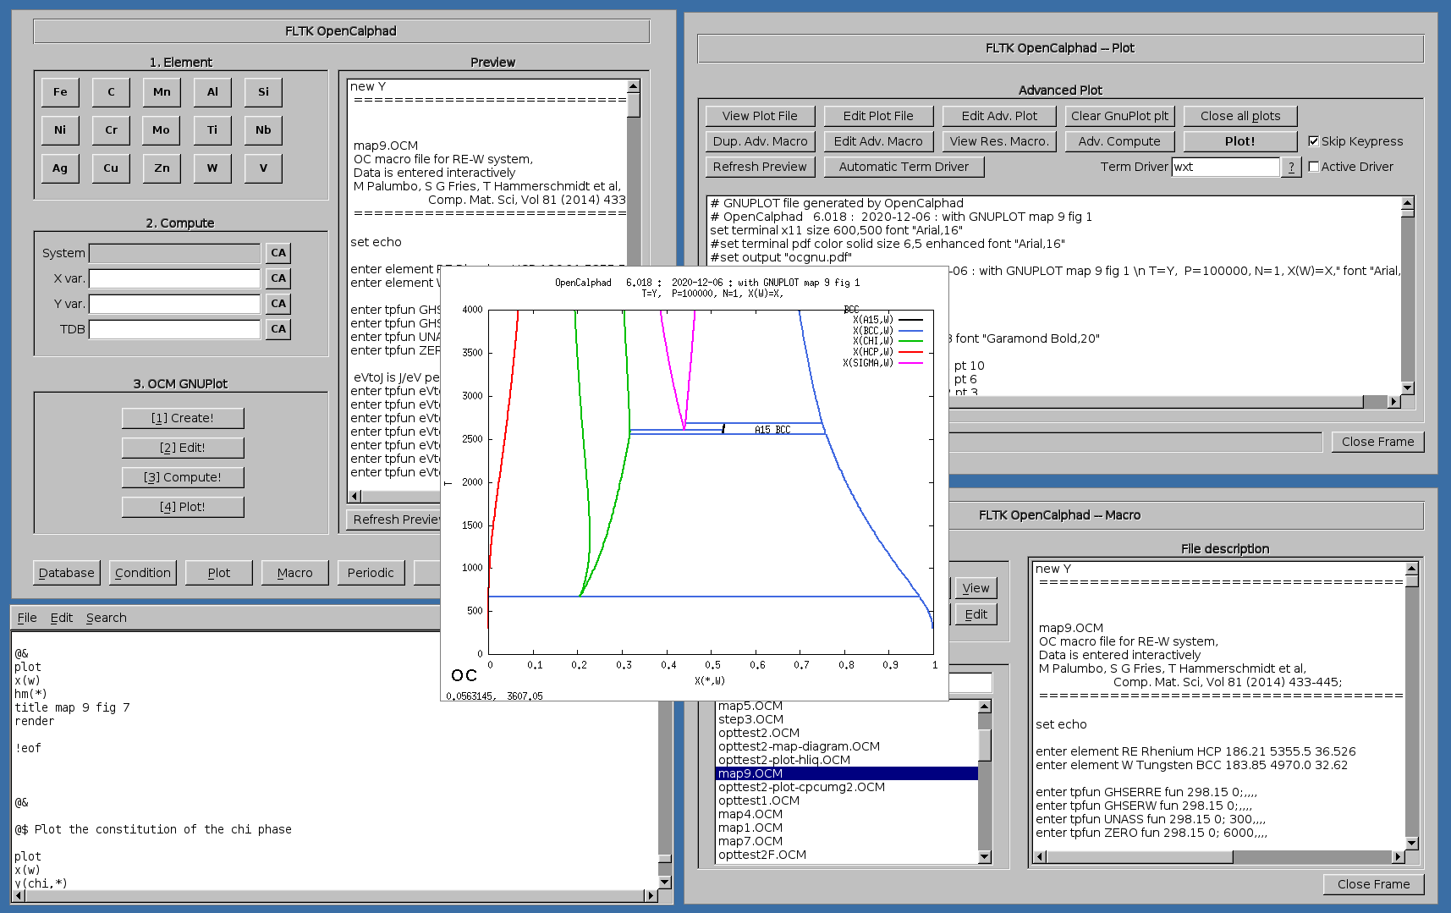Click the down arrow in plot script scrollbar
Screen dimensions: 1451x913
(1408, 388)
